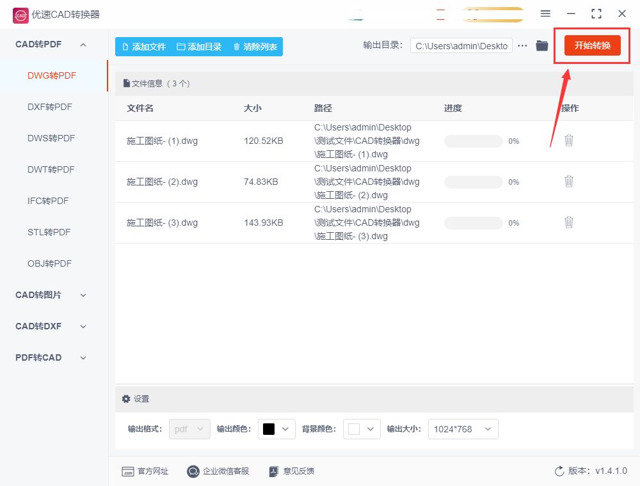Expand the CAD转DXF sidebar section
640x486 pixels.
click(x=83, y=327)
